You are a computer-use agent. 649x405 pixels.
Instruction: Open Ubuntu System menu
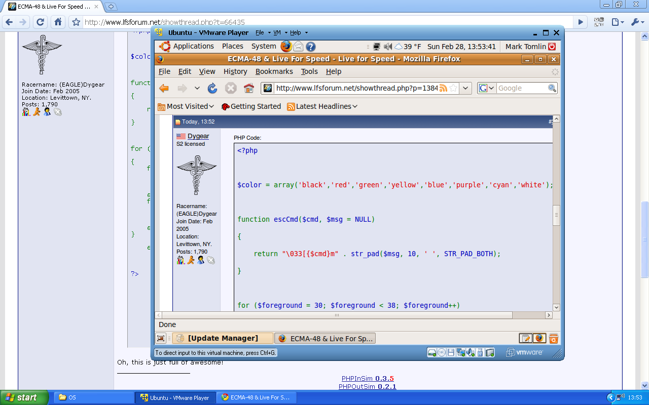[x=264, y=46]
